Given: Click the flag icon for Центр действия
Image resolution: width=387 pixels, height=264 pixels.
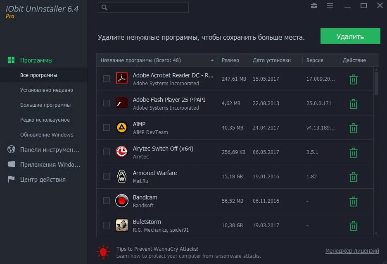Looking at the screenshot, I should tap(11, 179).
